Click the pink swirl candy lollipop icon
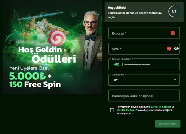This screenshot has width=186, height=134. point(57,38)
